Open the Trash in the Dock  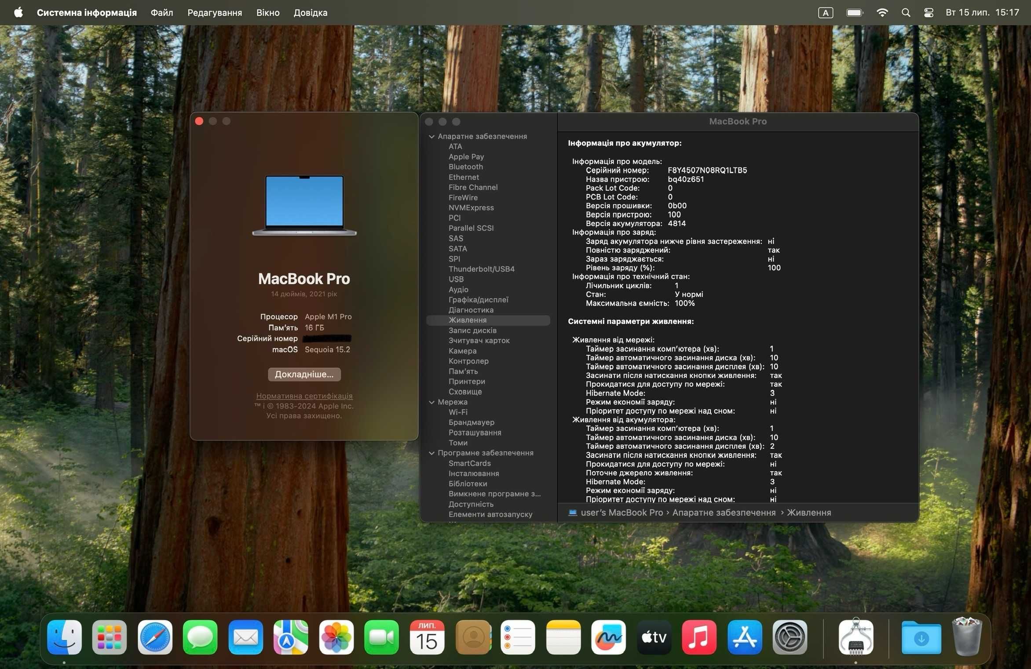pyautogui.click(x=967, y=636)
